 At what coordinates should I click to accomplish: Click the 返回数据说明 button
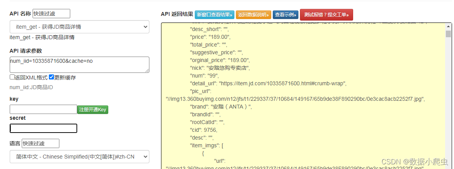253,14
